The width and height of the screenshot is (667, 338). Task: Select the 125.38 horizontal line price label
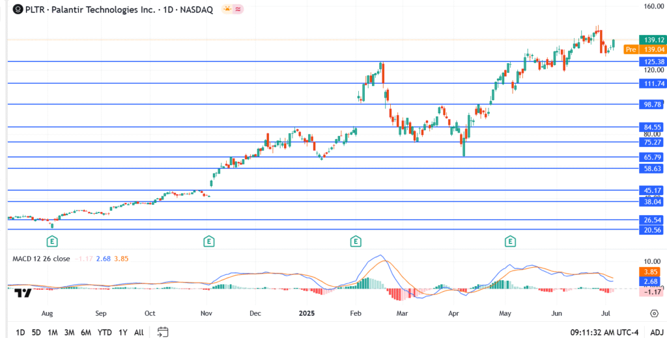tap(652, 61)
